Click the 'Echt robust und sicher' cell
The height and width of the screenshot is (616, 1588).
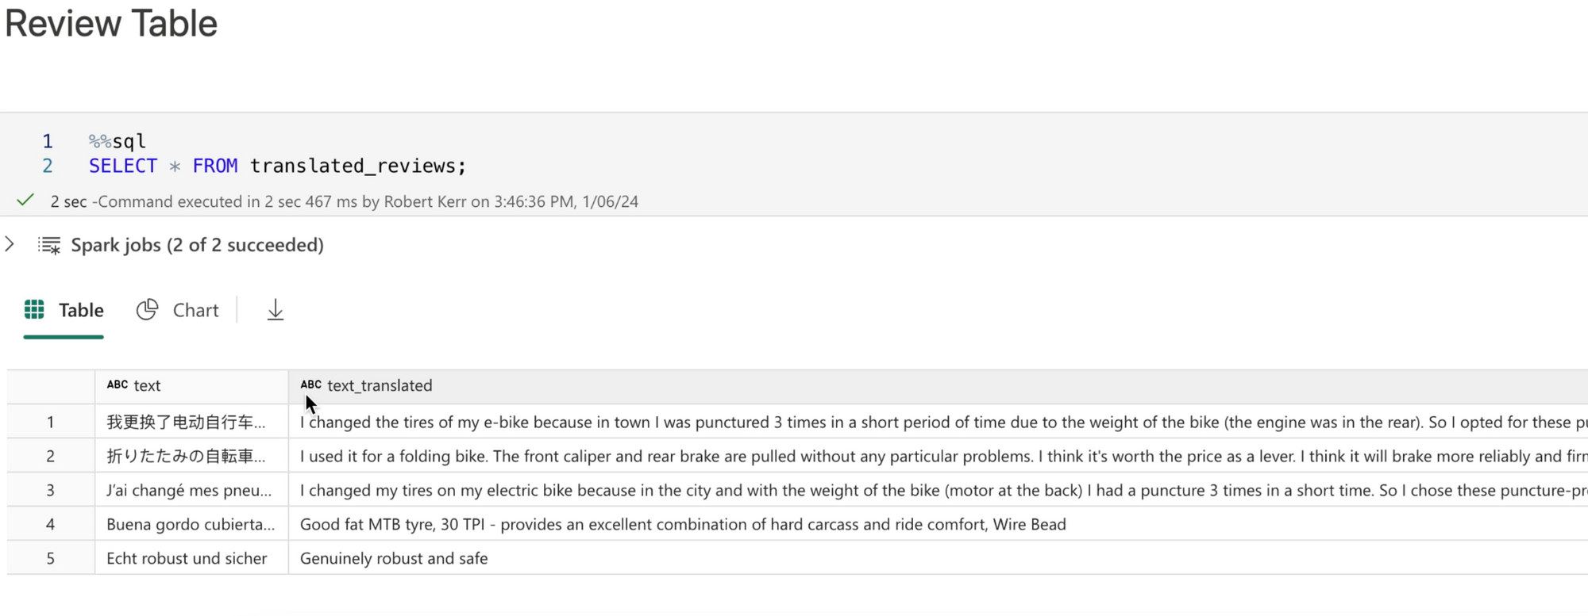click(x=187, y=559)
